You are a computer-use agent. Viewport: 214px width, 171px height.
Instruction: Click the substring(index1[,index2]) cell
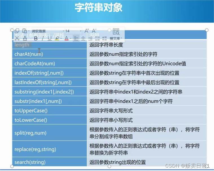click(x=49, y=92)
